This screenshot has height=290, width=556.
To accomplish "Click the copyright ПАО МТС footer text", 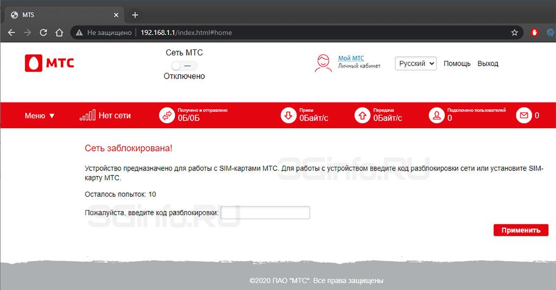I will point(317,281).
